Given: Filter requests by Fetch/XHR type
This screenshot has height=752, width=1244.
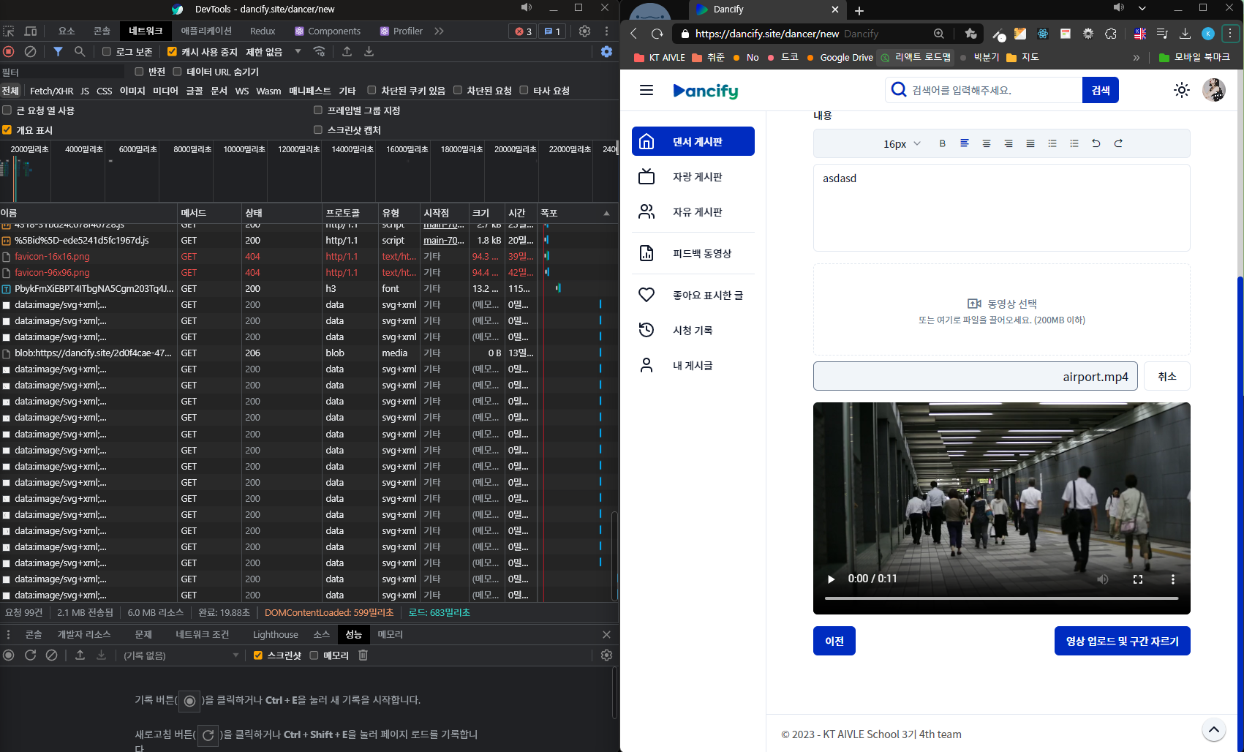Looking at the screenshot, I should point(51,91).
